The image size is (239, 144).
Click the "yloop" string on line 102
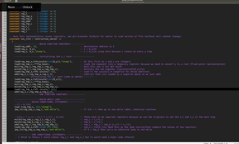pos(39,51)
